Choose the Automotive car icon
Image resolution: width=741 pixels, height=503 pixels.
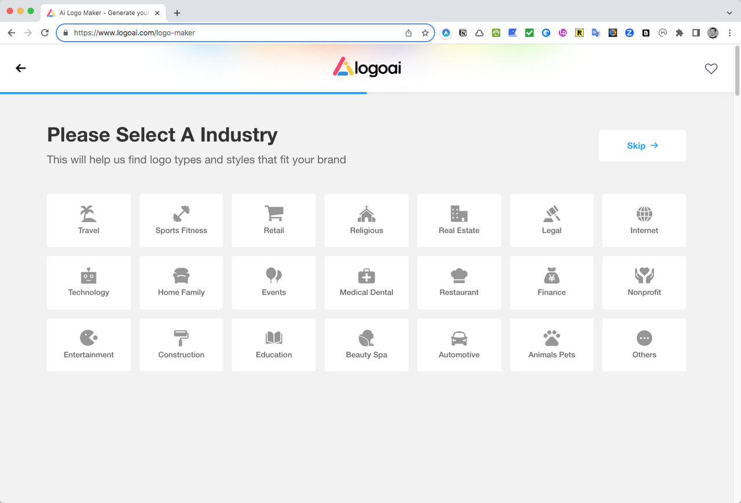point(459,338)
